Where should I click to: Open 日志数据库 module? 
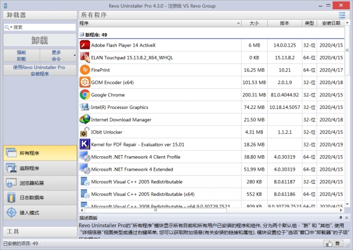tap(40, 197)
